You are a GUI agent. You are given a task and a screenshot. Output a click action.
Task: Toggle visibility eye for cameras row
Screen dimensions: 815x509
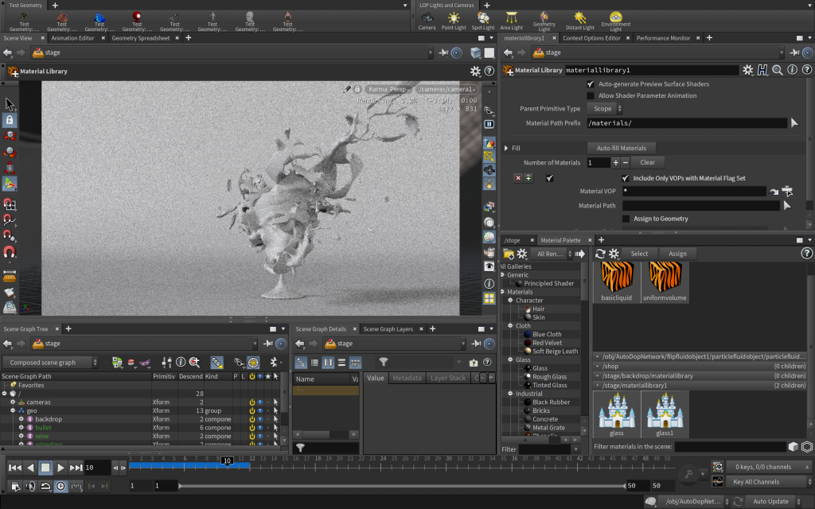[x=260, y=402]
